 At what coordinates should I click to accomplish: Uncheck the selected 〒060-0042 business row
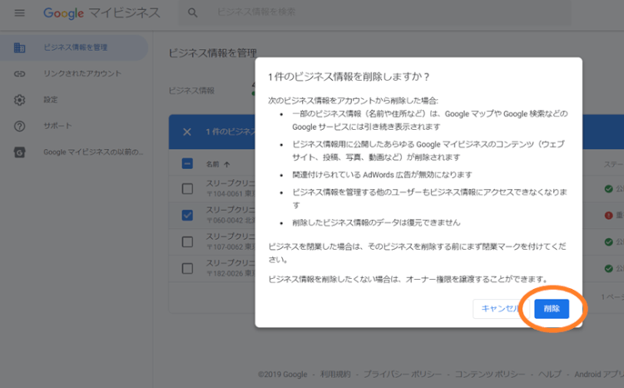(x=187, y=216)
